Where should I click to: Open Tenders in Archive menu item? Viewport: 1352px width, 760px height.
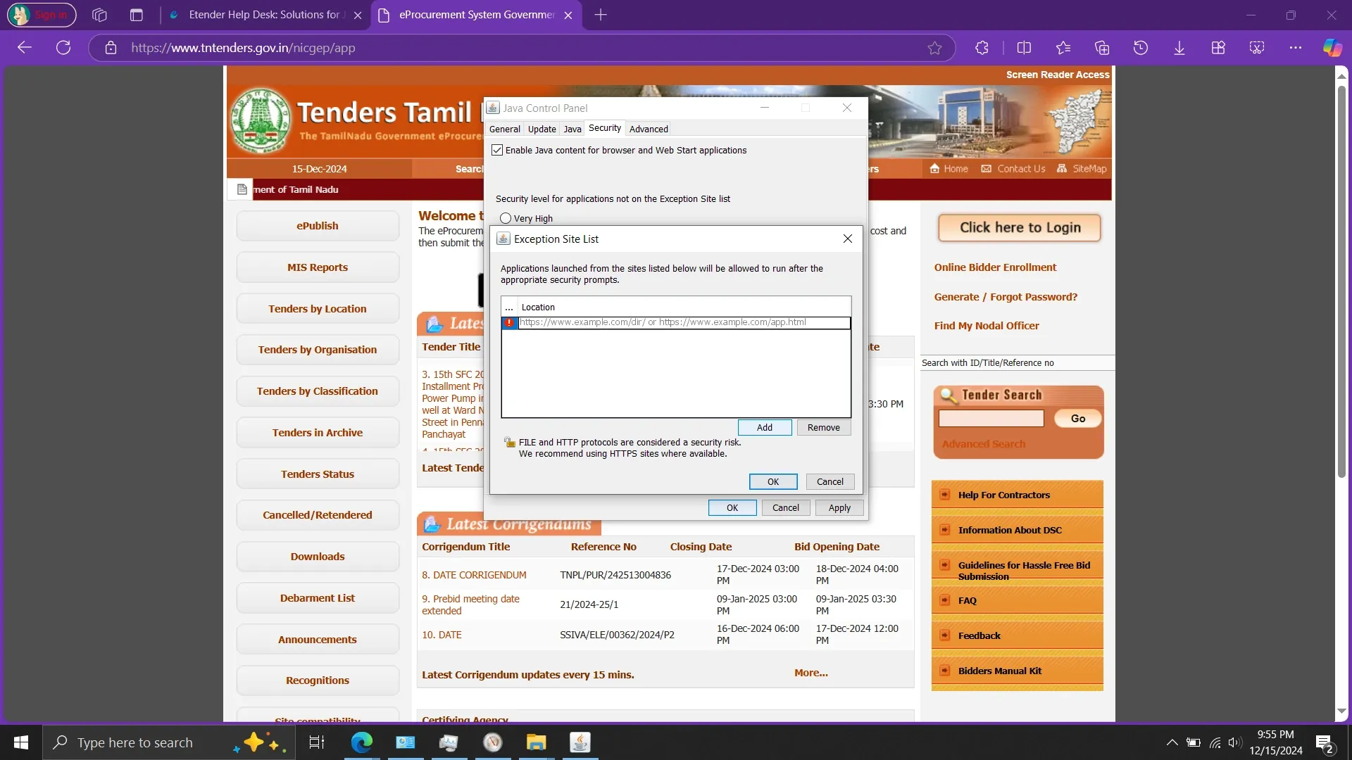point(318,433)
